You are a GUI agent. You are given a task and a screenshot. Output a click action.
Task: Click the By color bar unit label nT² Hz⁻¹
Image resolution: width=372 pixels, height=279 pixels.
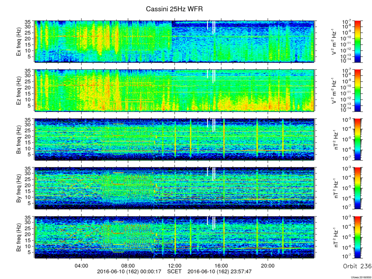point(336,188)
